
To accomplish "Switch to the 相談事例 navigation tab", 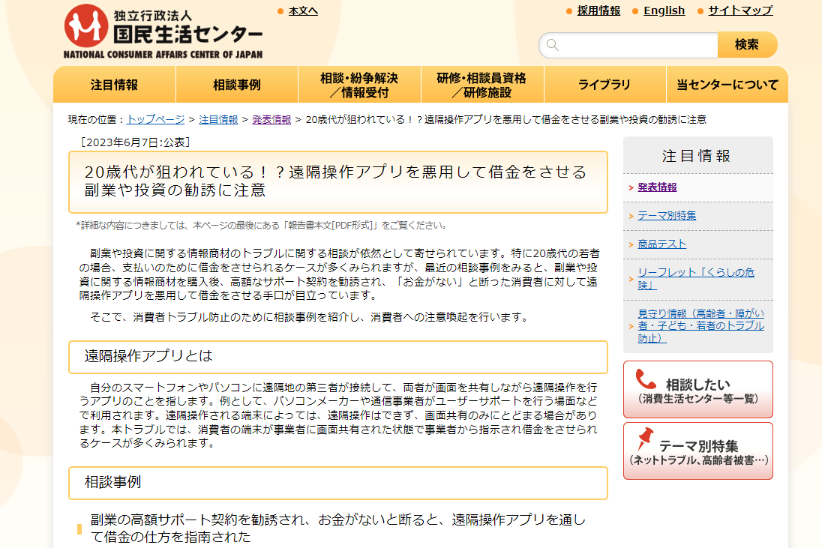I will 236,85.
